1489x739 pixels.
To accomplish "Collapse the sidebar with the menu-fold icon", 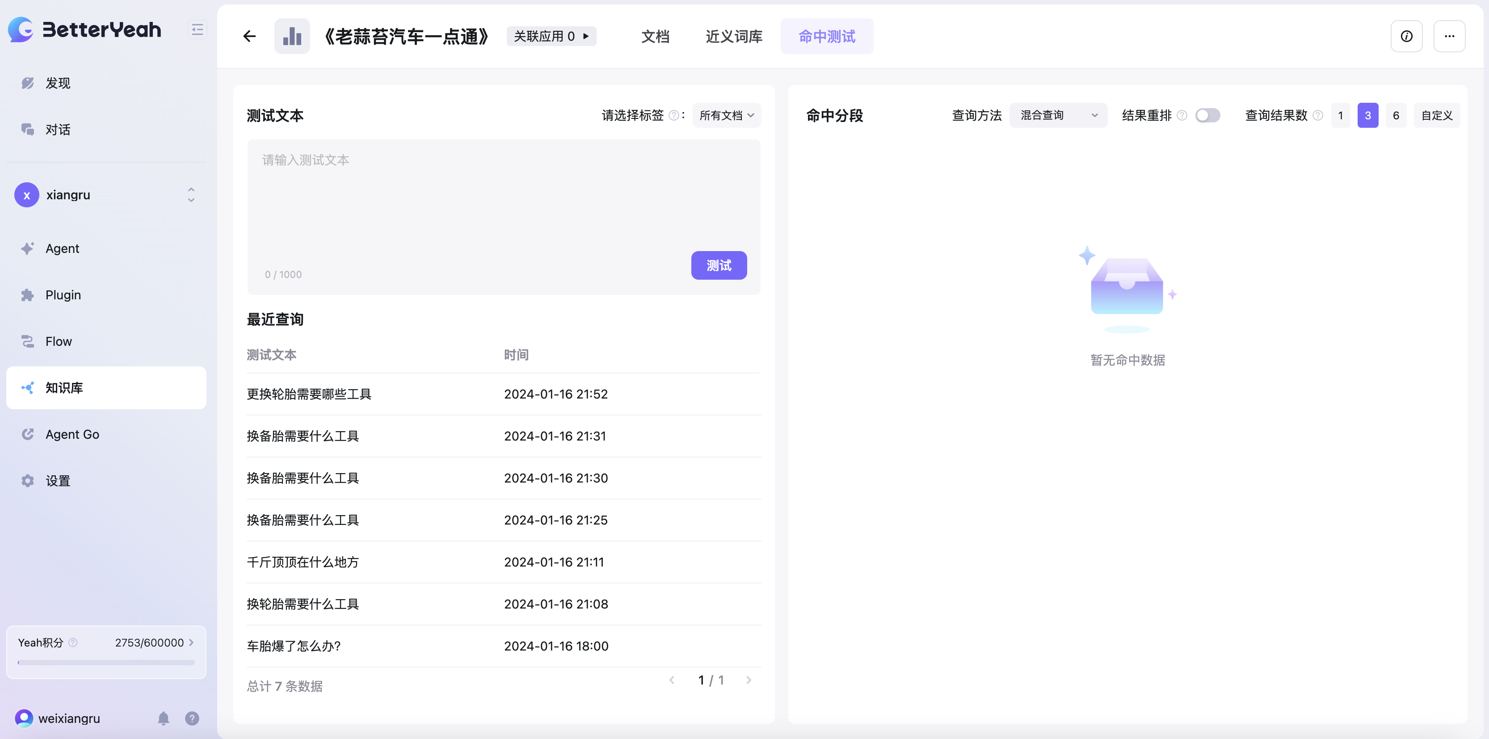I will tap(197, 29).
